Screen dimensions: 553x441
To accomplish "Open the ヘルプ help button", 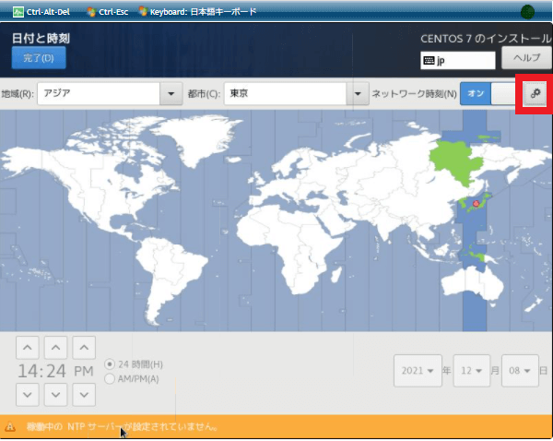I will (526, 57).
